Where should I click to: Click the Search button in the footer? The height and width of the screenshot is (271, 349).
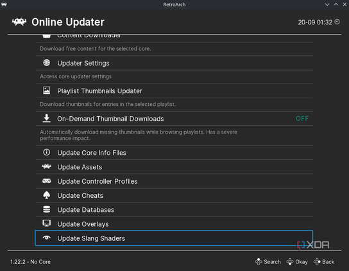pos(268,261)
